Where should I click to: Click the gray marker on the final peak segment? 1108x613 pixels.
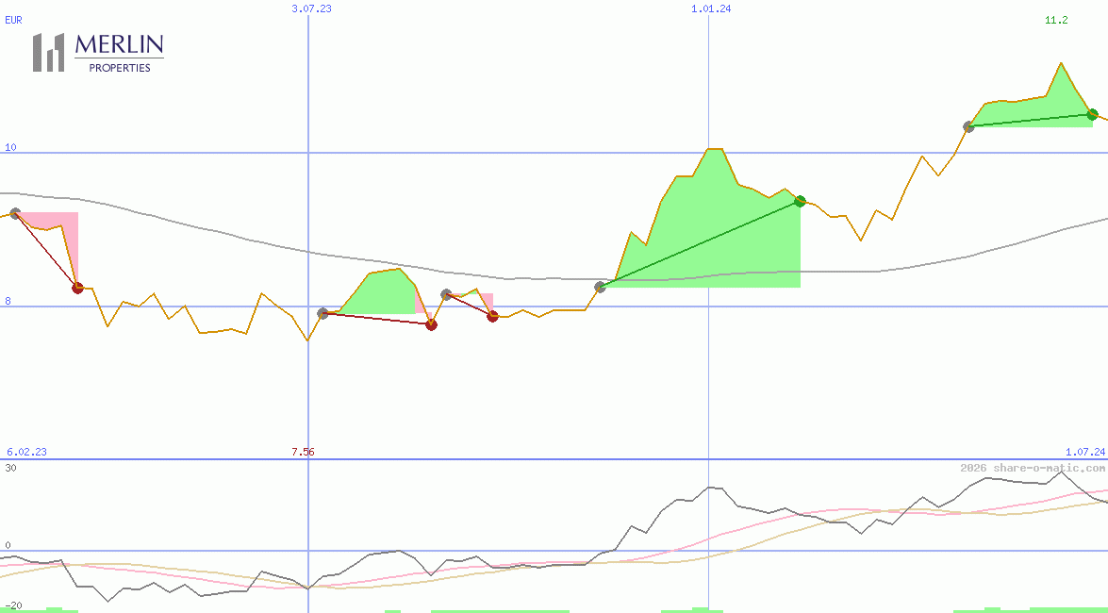point(967,125)
